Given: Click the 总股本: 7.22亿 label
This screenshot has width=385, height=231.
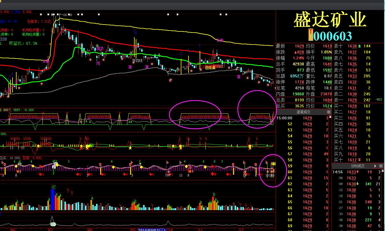Looking at the screenshot, I should point(39,21).
